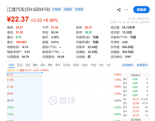The height and width of the screenshot is (121, 155).
Task: Click 货币单位 value CNY
Action: (128, 57)
